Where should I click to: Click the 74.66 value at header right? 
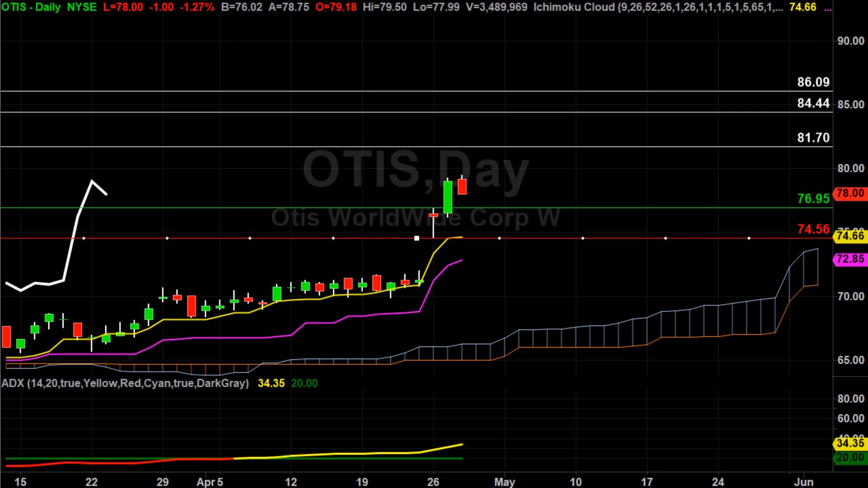pos(803,7)
